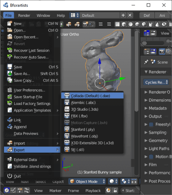Click the 3D viewport vertical scrollbar
172x195 pixels.
coord(136,71)
